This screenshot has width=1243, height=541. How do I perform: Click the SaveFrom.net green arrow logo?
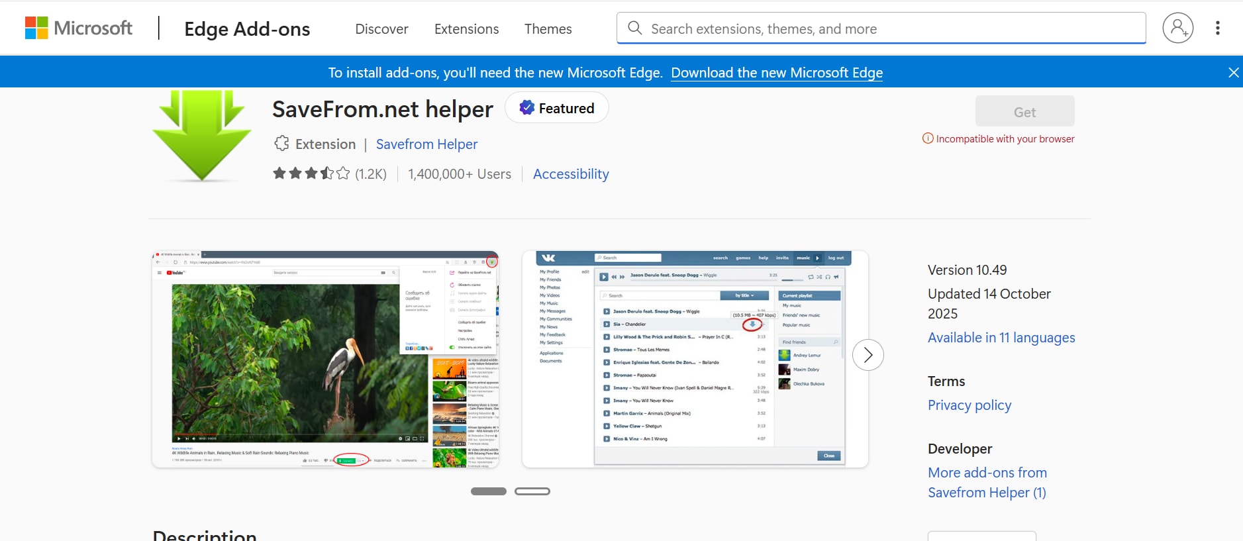pos(202,136)
